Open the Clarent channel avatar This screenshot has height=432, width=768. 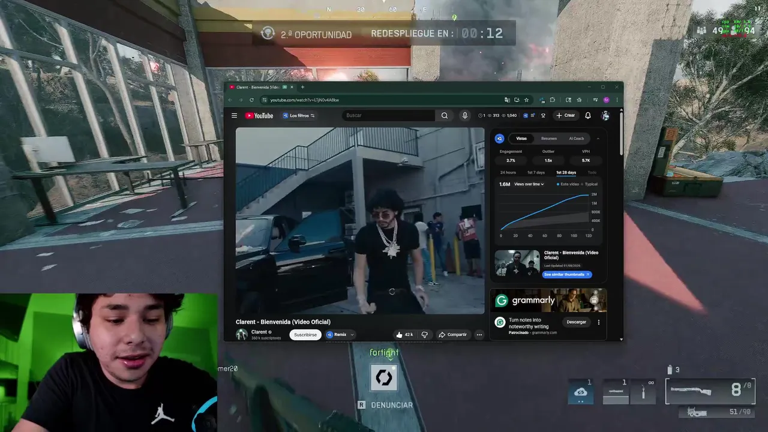(242, 334)
